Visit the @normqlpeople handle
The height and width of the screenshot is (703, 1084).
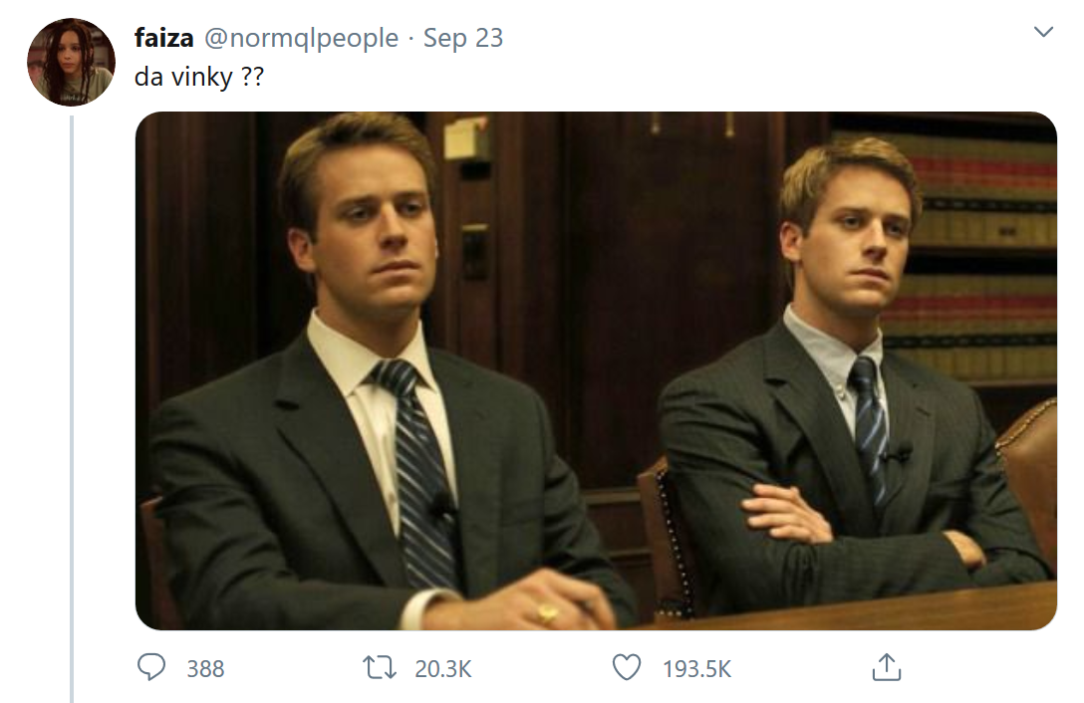(302, 37)
